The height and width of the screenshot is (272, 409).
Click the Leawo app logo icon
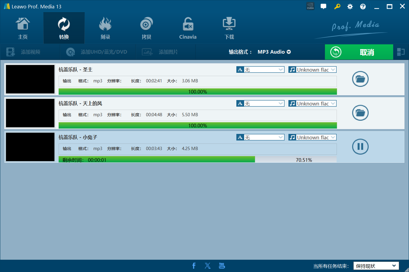[7, 6]
